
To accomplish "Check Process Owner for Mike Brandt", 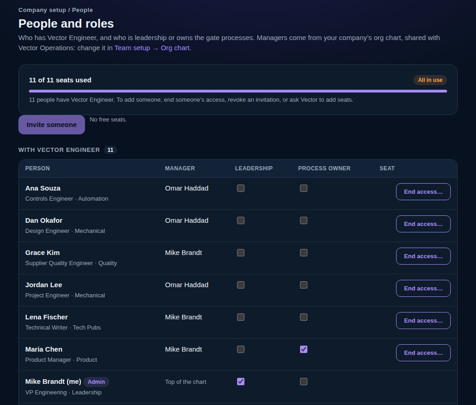I will point(304,382).
